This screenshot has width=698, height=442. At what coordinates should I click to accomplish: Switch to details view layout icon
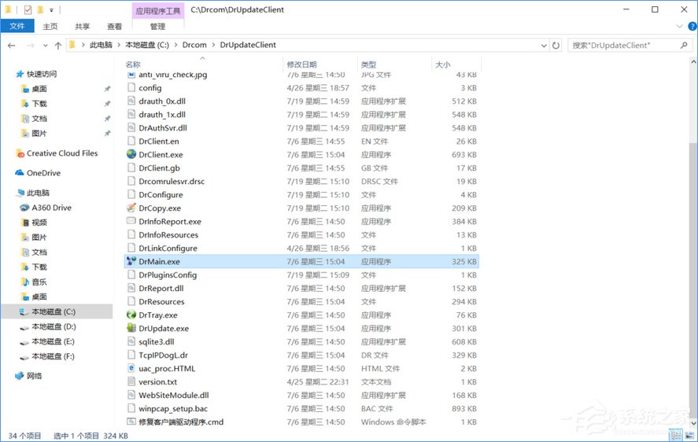tap(675, 435)
